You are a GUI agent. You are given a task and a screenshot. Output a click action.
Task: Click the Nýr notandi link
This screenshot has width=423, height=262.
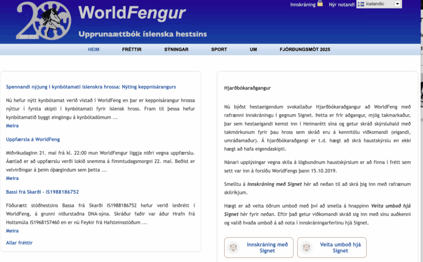tap(342, 5)
